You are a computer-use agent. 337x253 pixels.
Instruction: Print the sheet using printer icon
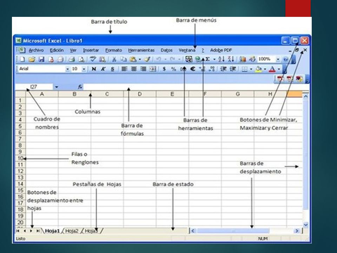pyautogui.click(x=72, y=59)
